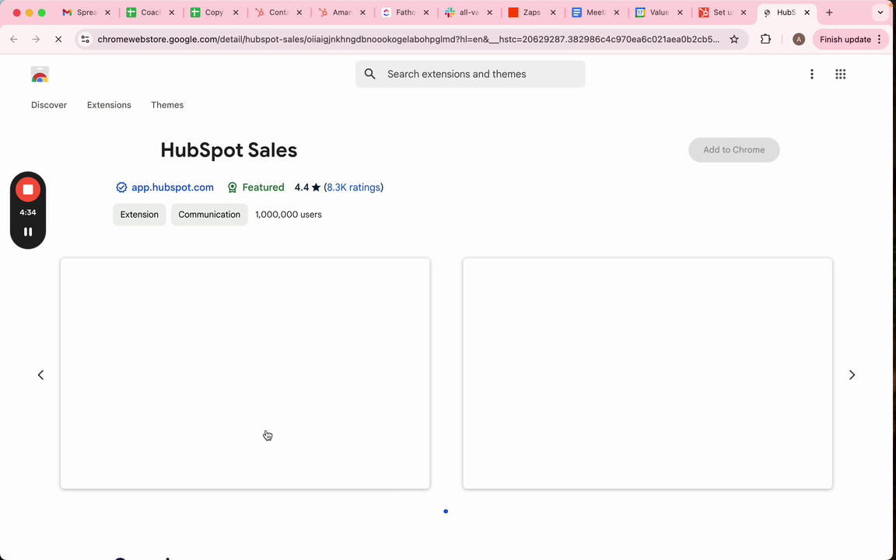
Task: Switch to the Meeti document tab
Action: [x=595, y=12]
